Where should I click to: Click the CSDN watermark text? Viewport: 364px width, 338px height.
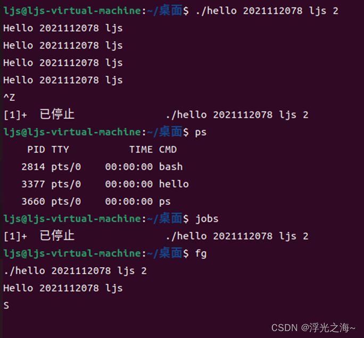click(313, 328)
